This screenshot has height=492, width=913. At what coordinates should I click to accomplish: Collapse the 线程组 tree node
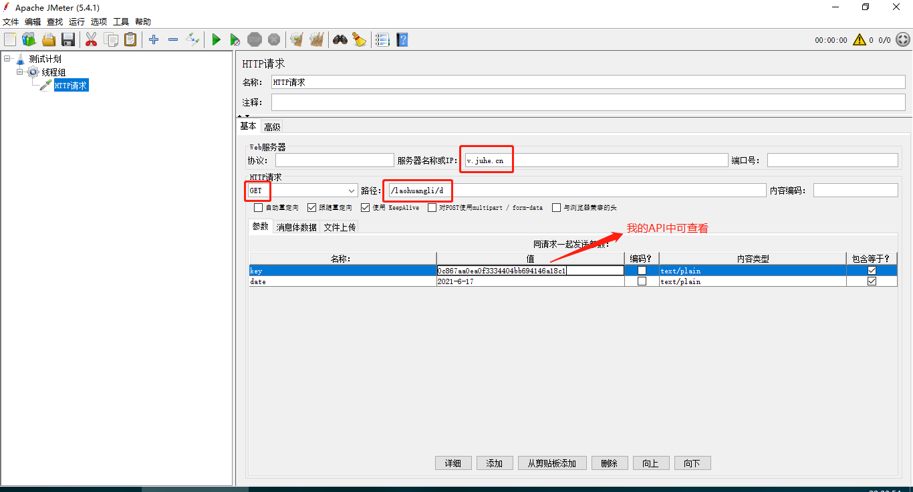(20, 72)
